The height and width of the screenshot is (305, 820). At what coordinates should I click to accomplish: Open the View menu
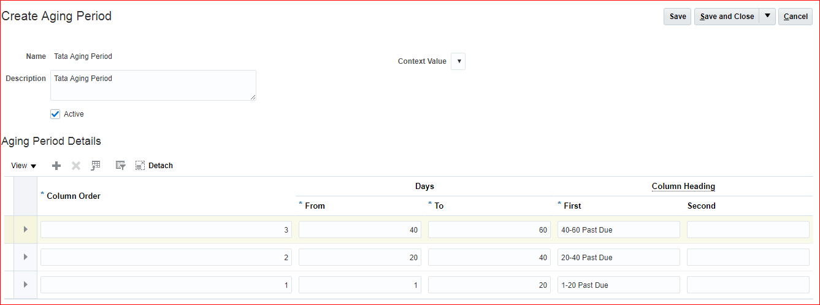[24, 166]
